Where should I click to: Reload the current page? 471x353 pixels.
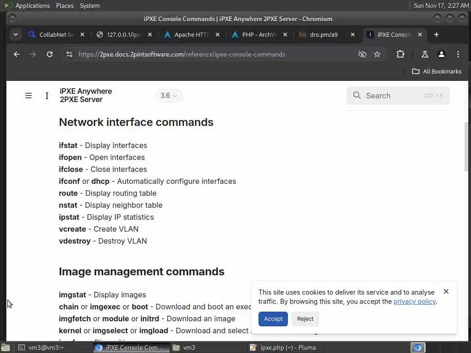[x=50, y=54]
